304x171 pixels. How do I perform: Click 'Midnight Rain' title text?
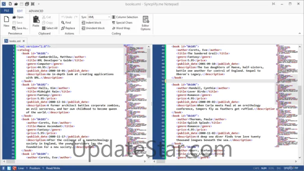click(x=48, y=91)
